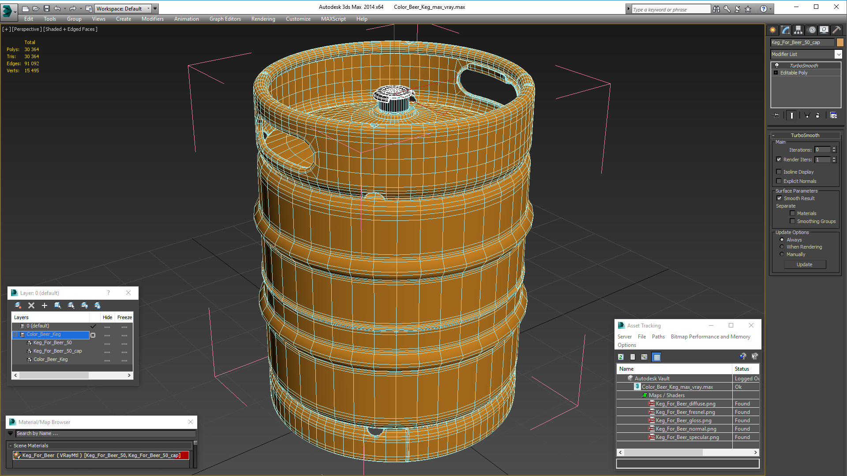Image resolution: width=847 pixels, height=476 pixels.
Task: Open Configure Modifier Sets icon
Action: [833, 115]
